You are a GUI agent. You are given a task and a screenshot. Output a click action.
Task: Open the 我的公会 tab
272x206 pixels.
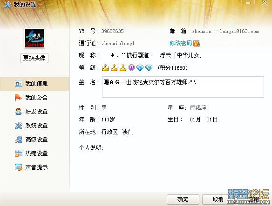(x=34, y=98)
